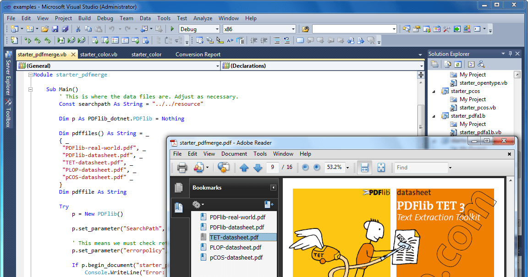Toggle auto-hide pin on Solution Explorer
This screenshot has height=277, width=528.
[510, 54]
